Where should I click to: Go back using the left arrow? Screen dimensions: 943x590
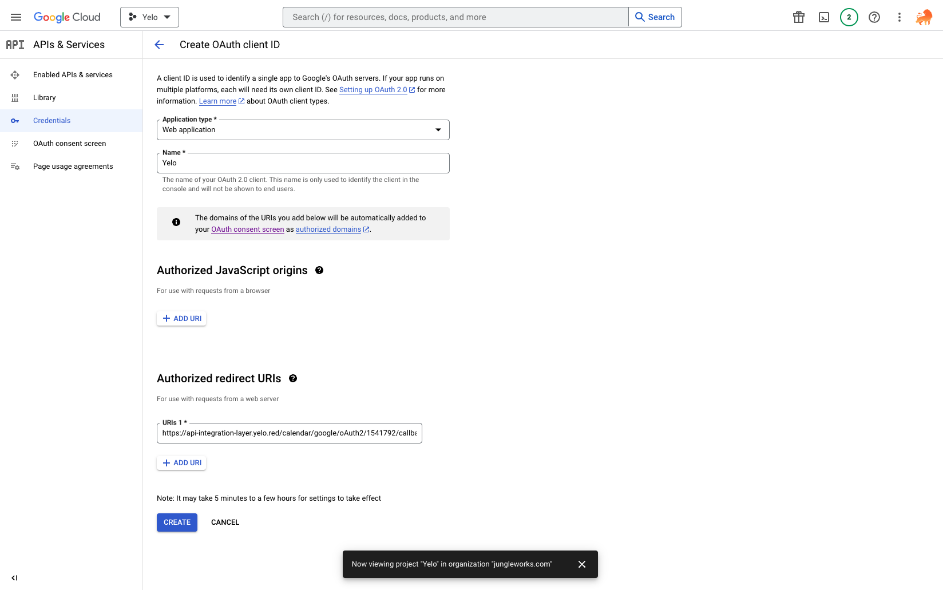159,45
